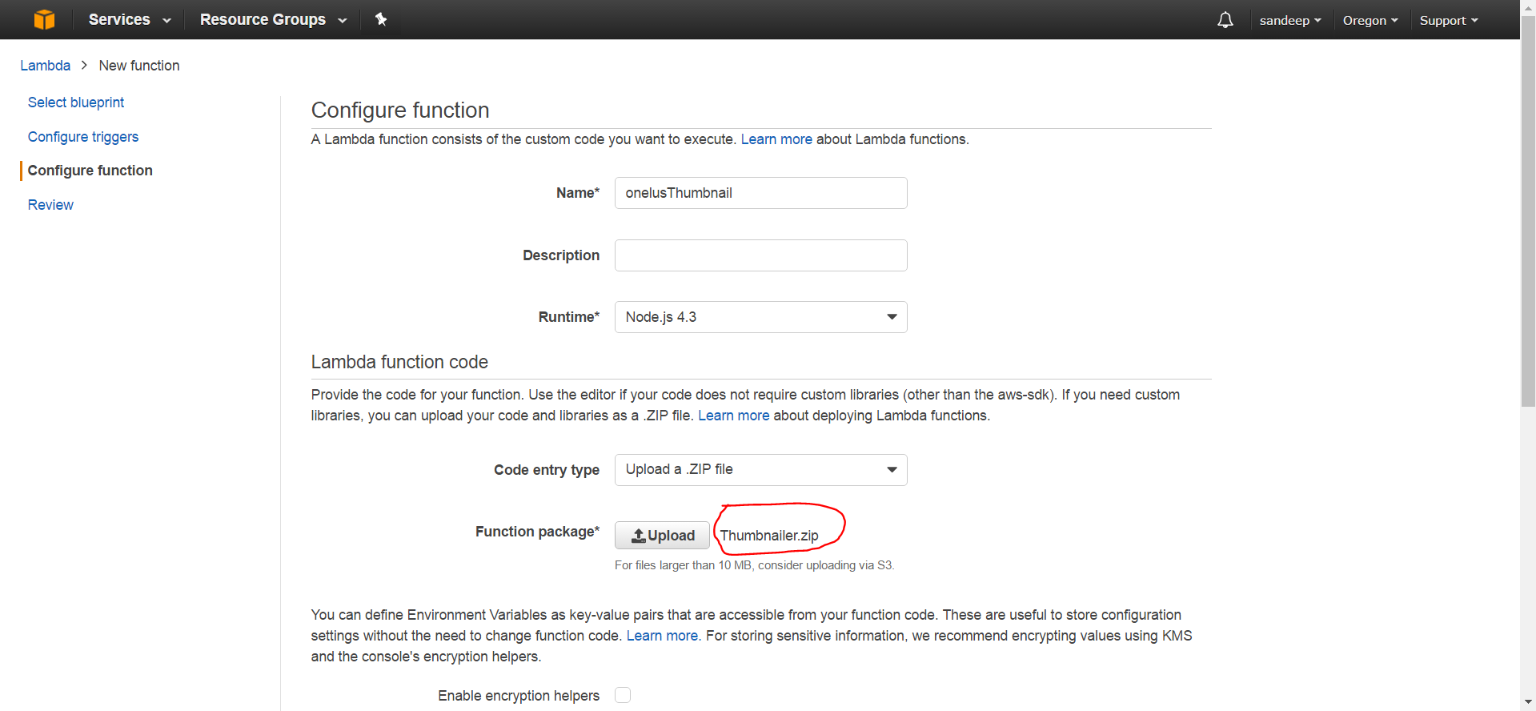Click the Name input field
The width and height of the screenshot is (1536, 711).
760,193
